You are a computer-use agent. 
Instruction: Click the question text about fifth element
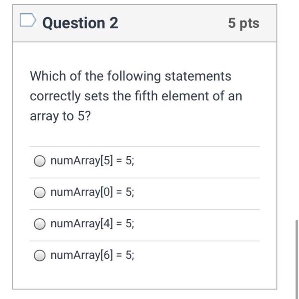pyautogui.click(x=136, y=96)
